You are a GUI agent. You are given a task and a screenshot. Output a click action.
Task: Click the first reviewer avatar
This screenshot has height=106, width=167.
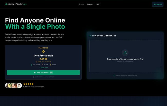point(7,86)
